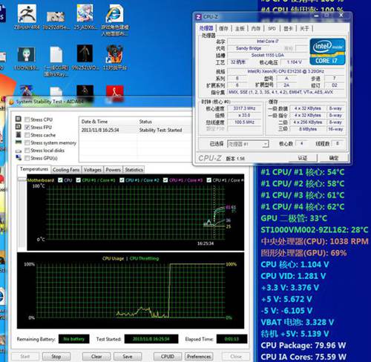Open the 主板 tab in CPU-Z

240,28
